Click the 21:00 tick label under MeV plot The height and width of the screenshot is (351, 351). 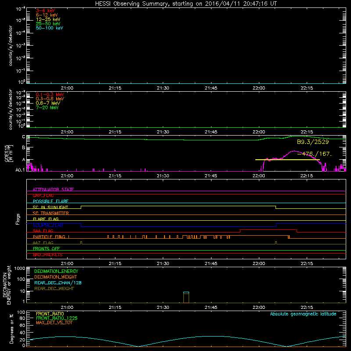tap(67, 132)
